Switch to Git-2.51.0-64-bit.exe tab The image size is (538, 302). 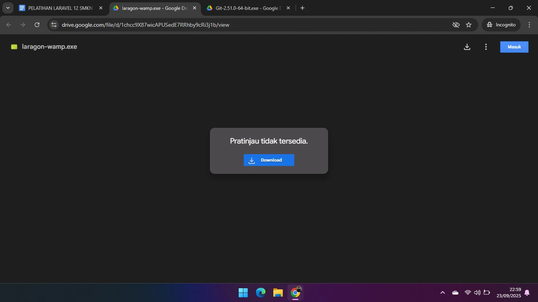(x=247, y=8)
